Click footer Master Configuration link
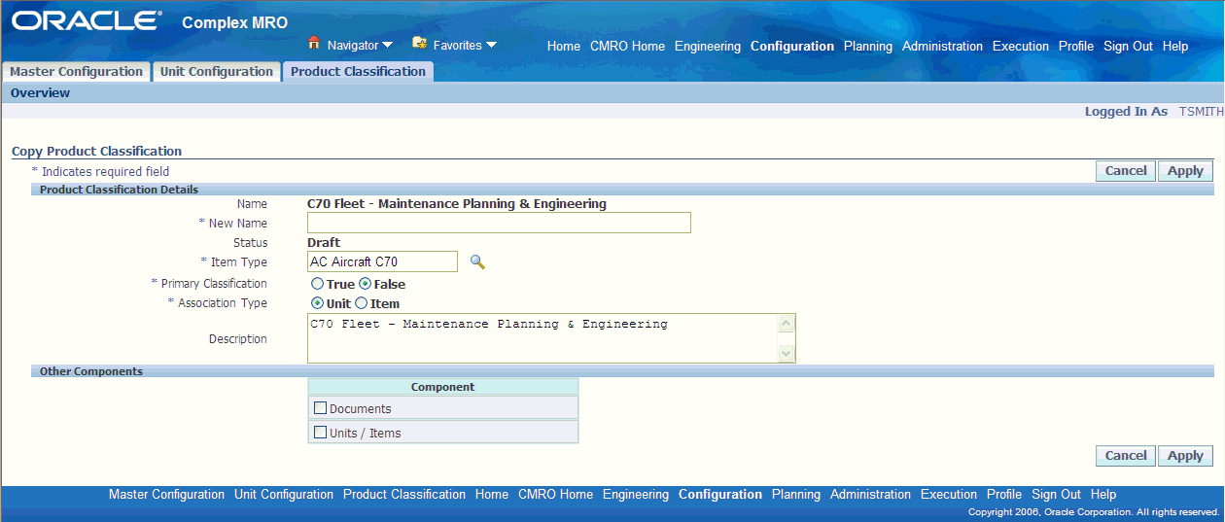Screen dimensions: 1225x522 pos(166,495)
